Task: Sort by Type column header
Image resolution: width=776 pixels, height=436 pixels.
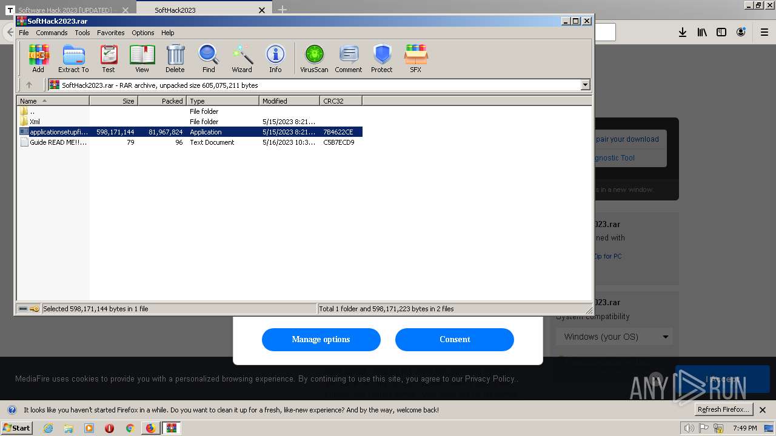Action: coord(223,101)
